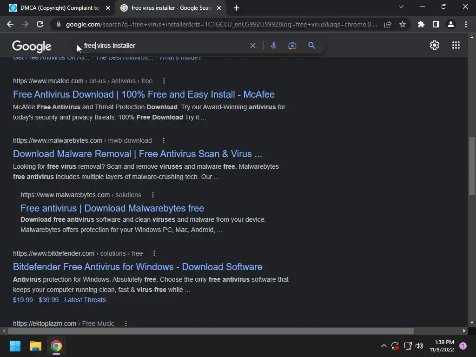Switch to the DMCA Complaint tab

[56, 8]
